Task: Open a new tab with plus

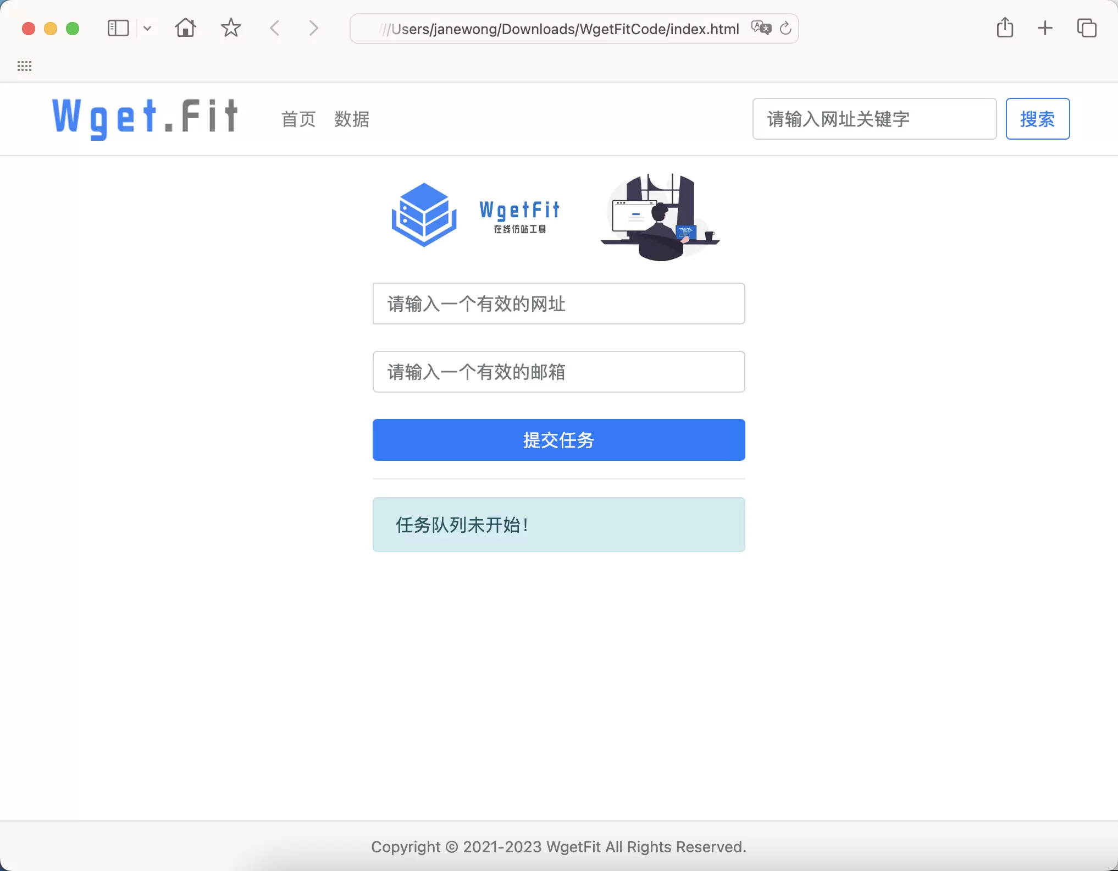Action: pyautogui.click(x=1045, y=28)
